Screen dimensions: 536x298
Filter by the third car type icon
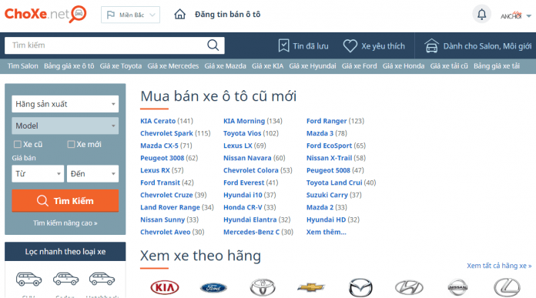(x=102, y=279)
